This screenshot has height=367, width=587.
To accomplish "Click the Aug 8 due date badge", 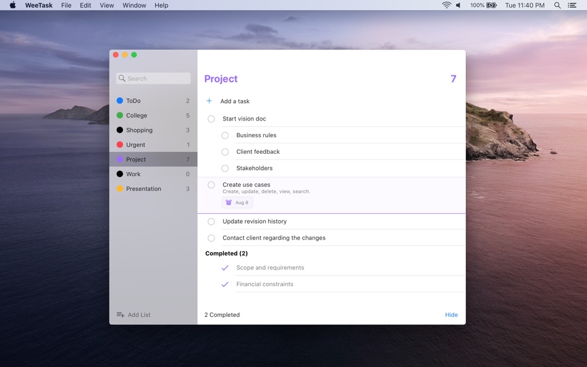I will pos(237,202).
